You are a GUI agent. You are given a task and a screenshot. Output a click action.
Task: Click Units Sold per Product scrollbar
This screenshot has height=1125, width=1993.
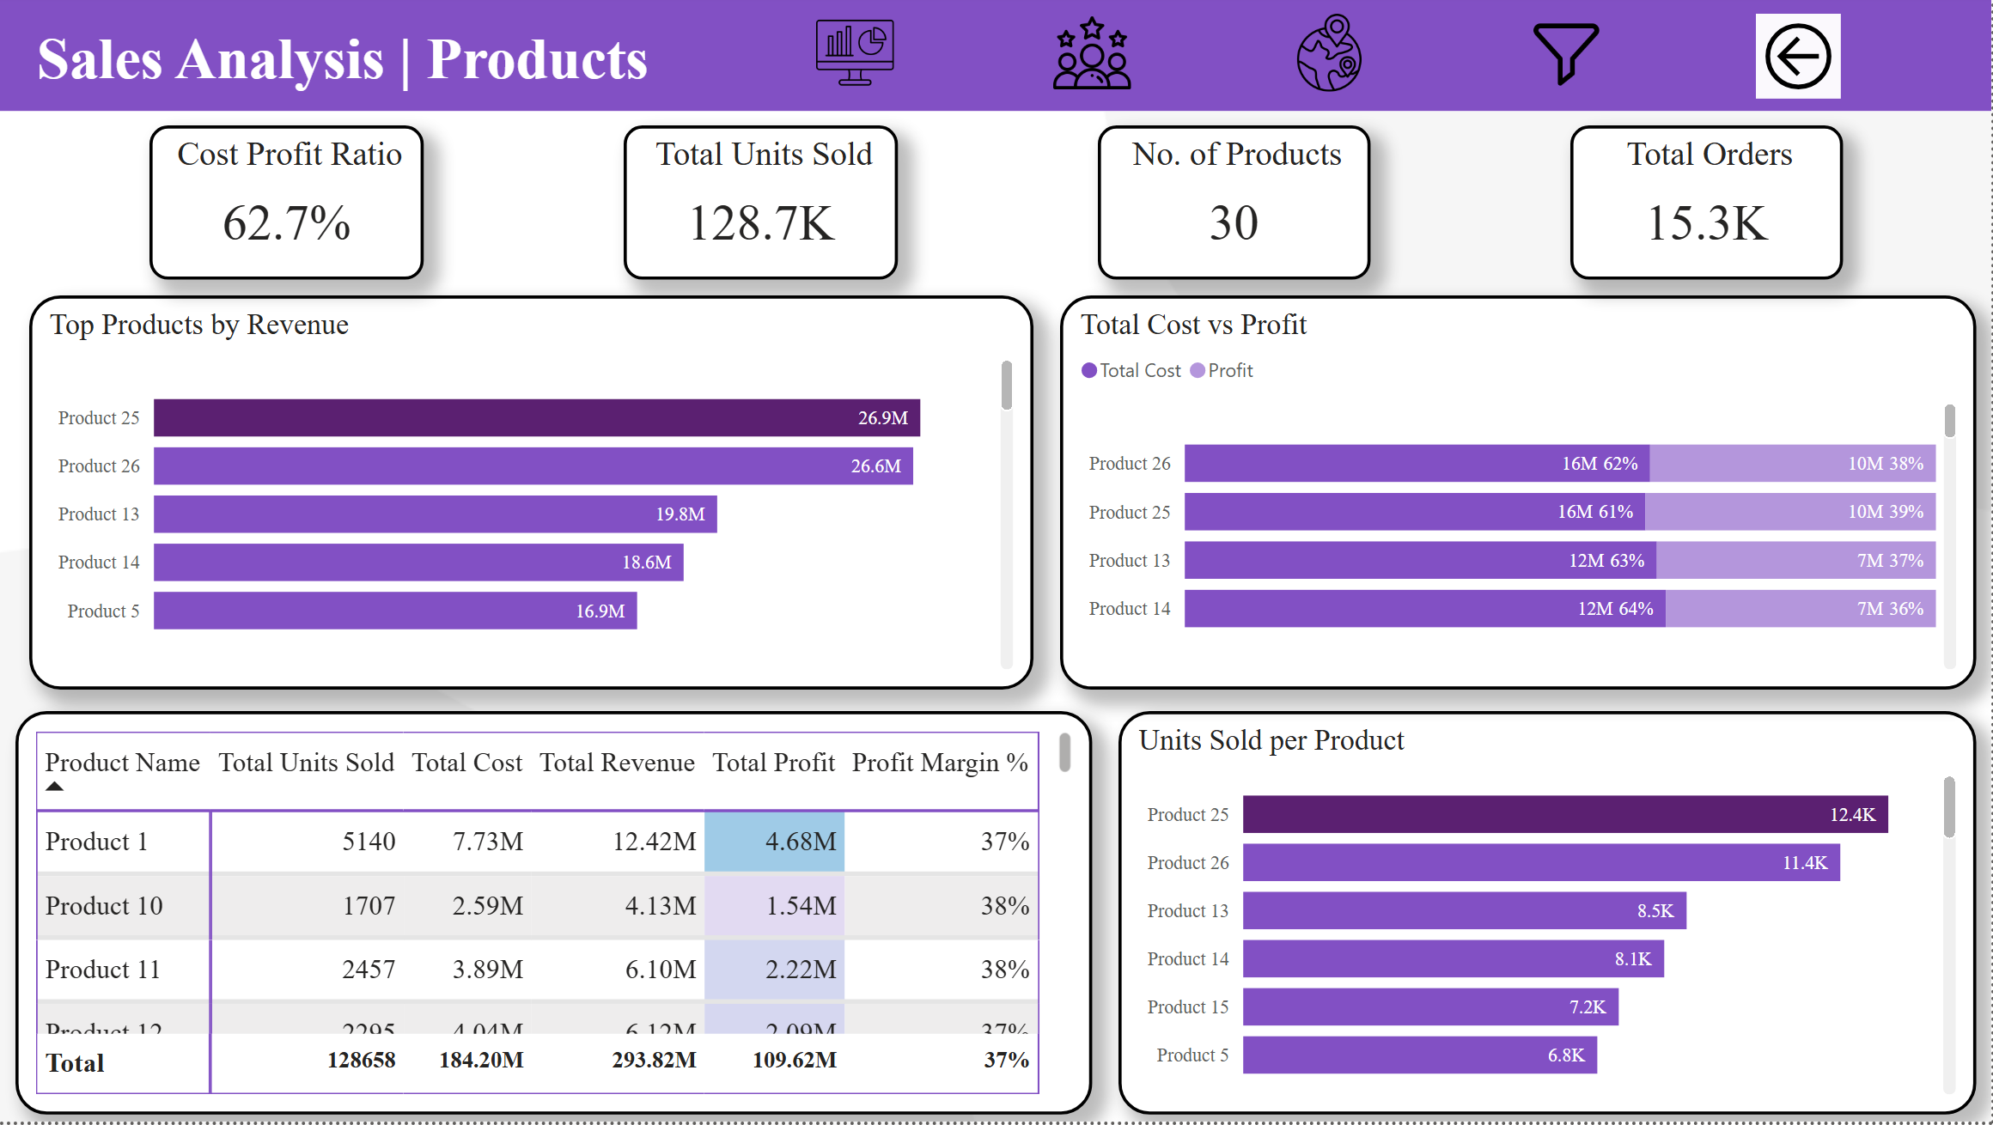pyautogui.click(x=1949, y=807)
